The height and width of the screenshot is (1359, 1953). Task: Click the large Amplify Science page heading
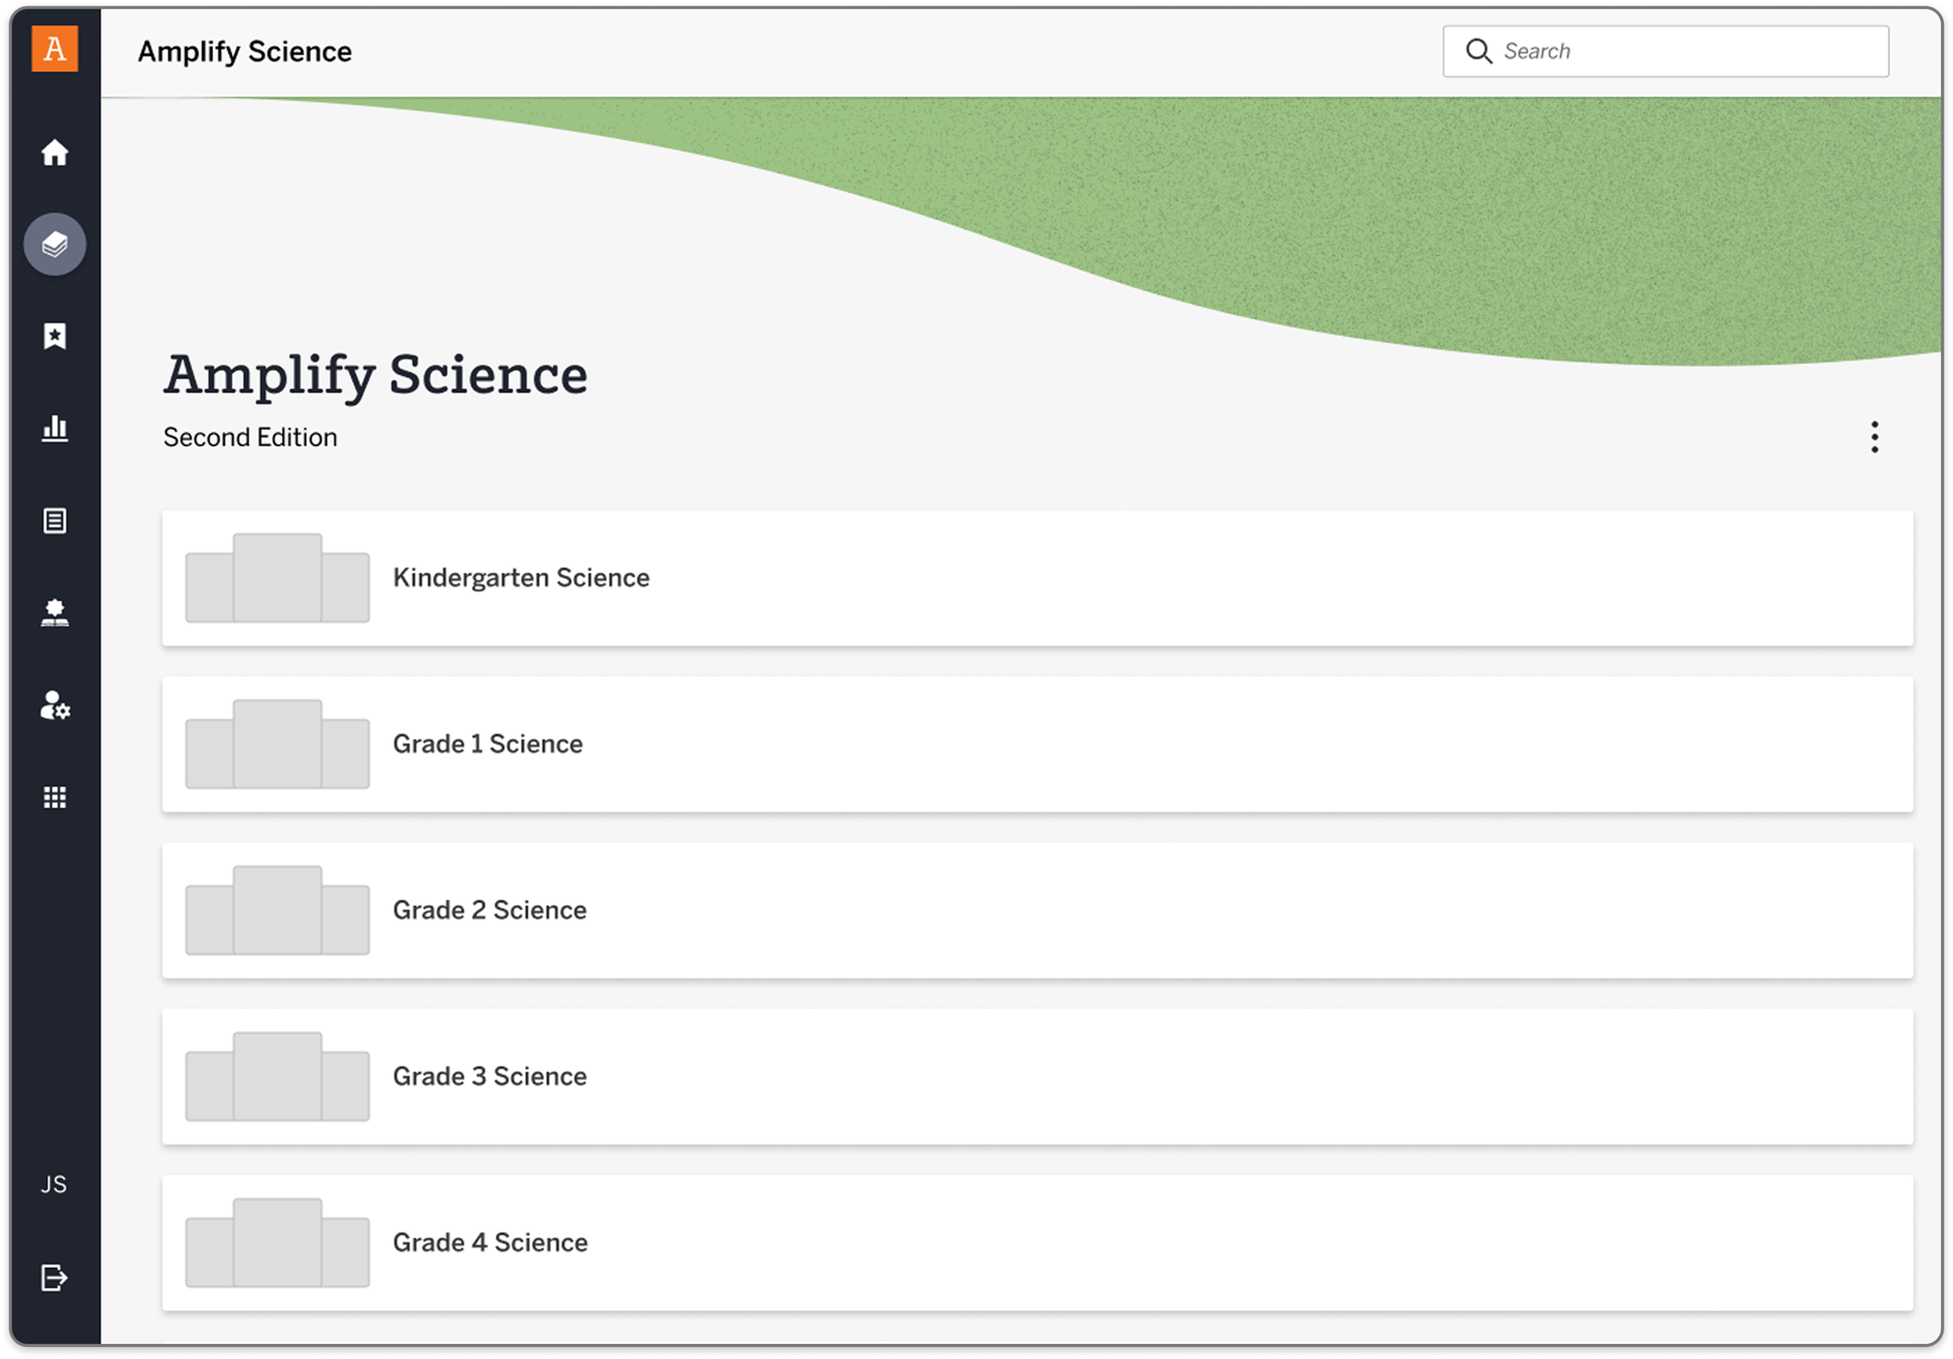375,375
